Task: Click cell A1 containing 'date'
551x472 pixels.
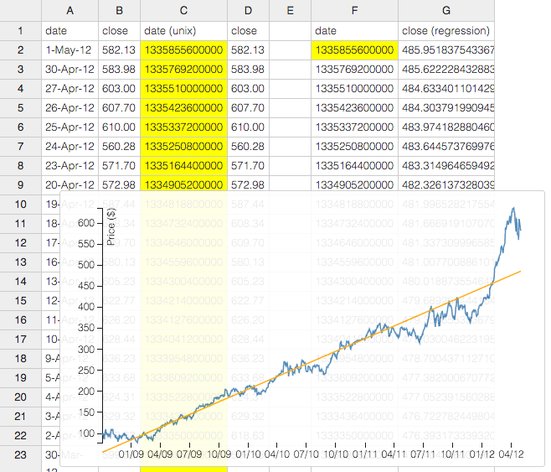Action: point(70,31)
